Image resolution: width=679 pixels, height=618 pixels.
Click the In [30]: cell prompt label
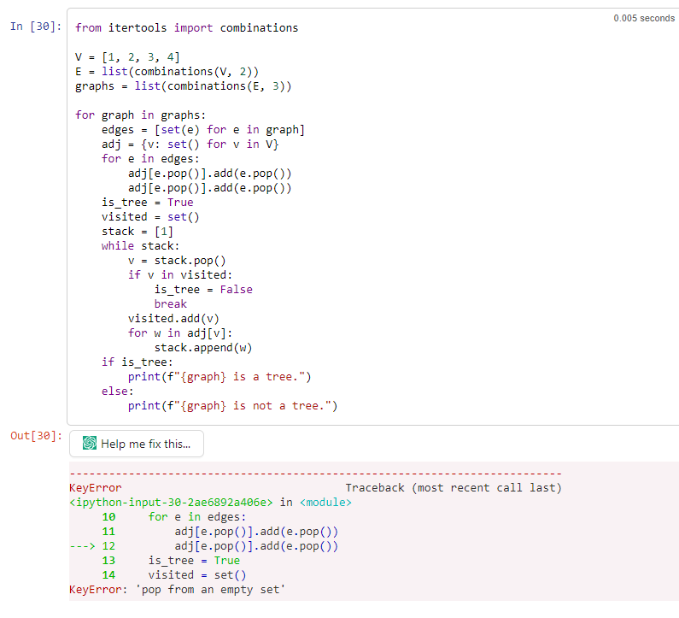[36, 26]
